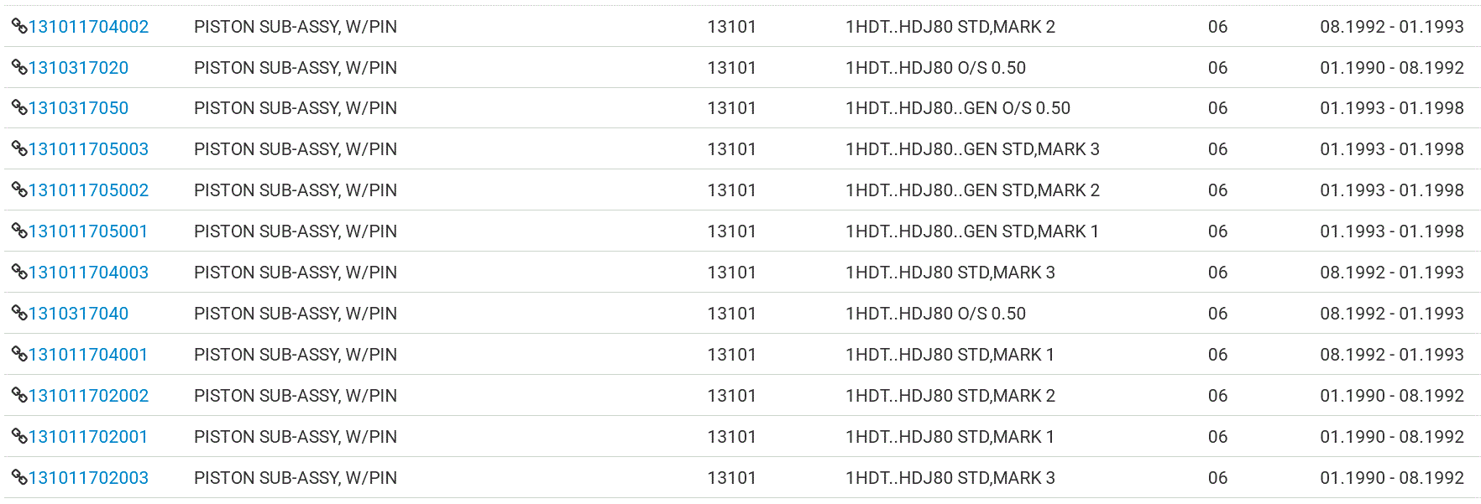This screenshot has height=504, width=1481.
Task: Follow the 131011702001 part link
Action: tap(88, 437)
